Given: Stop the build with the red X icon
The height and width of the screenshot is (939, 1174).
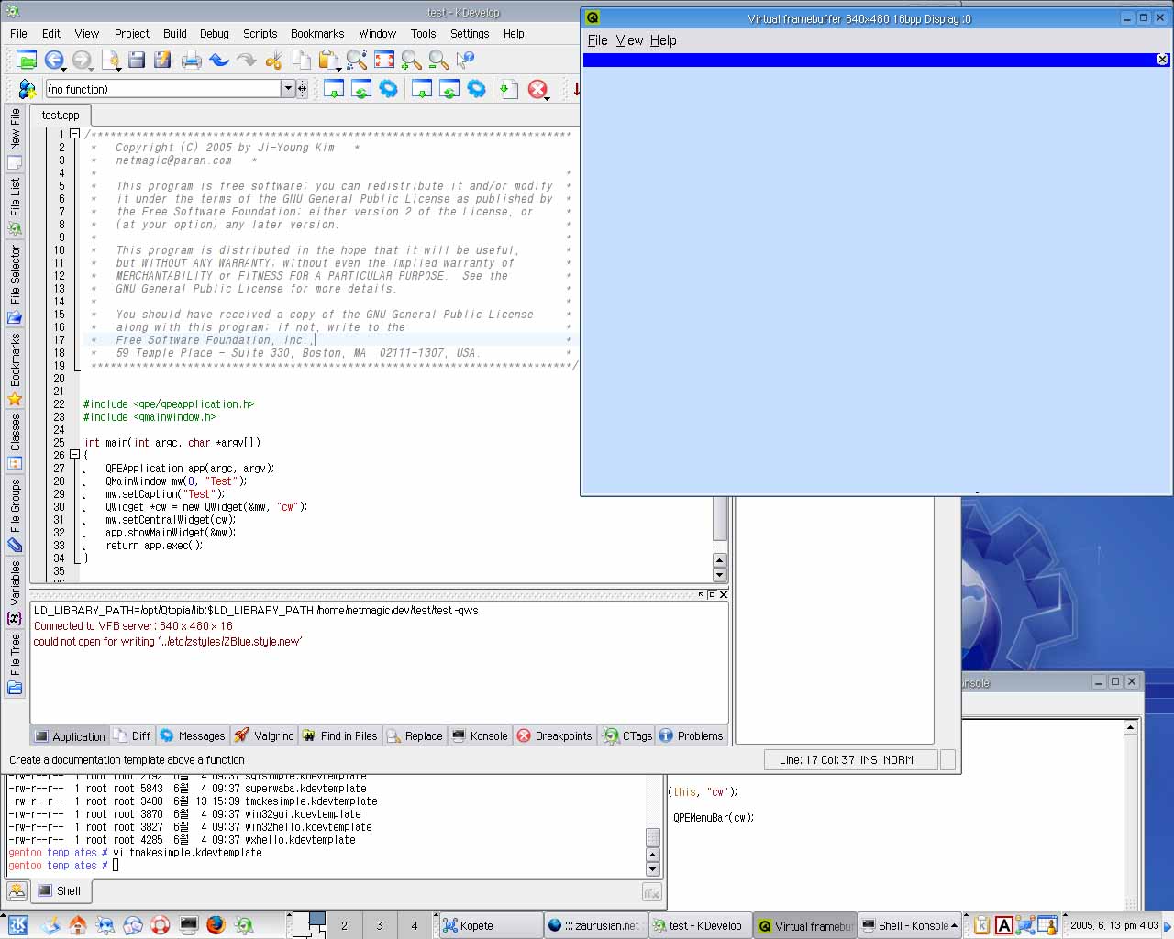Looking at the screenshot, I should click(537, 89).
